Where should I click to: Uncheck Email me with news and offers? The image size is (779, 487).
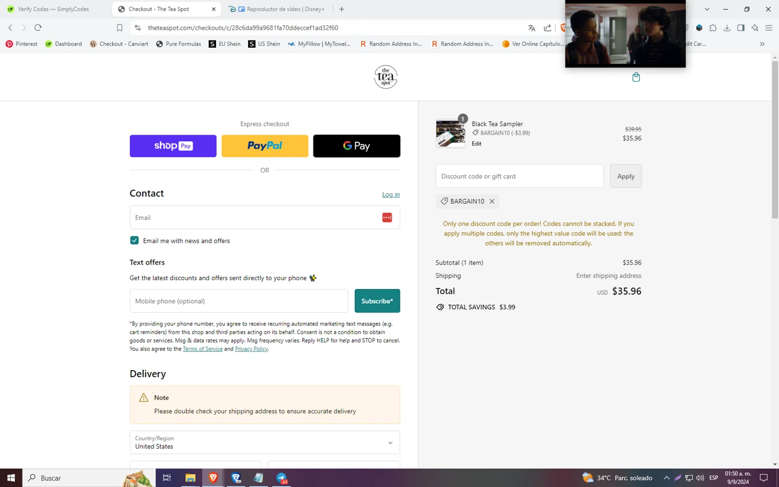[x=135, y=240]
